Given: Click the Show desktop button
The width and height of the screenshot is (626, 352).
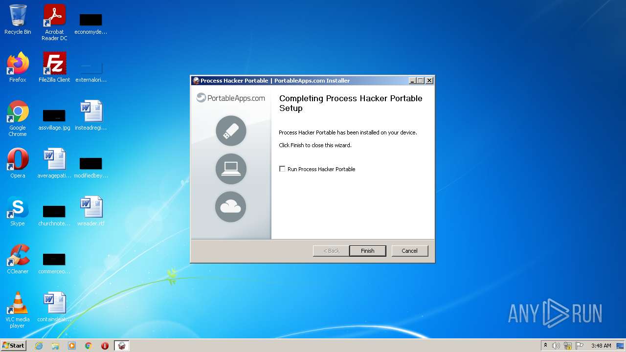Looking at the screenshot, I should pyautogui.click(x=621, y=346).
